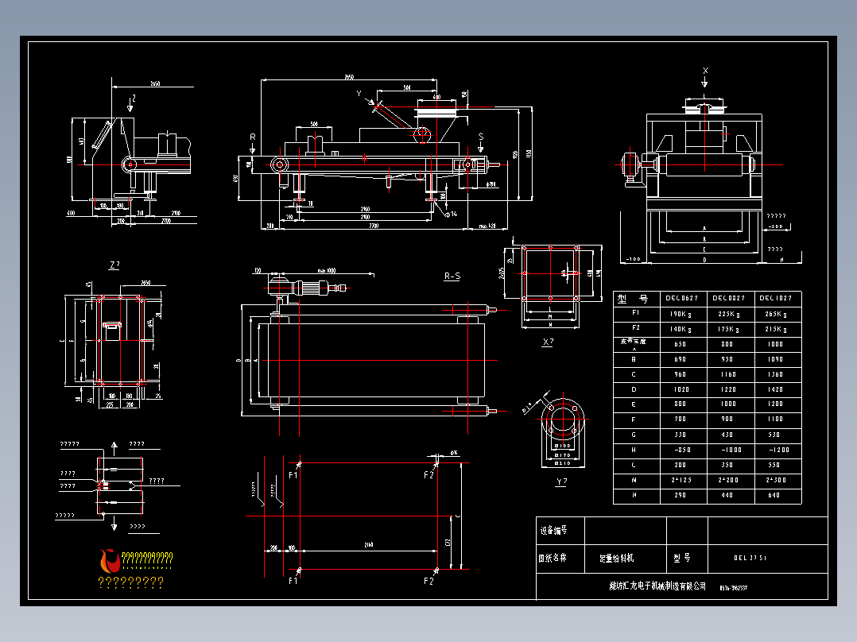The height and width of the screenshot is (642, 857).
Task: Click the company name '潍坊汇龙电子机械制造有限公司'
Action: (x=657, y=586)
